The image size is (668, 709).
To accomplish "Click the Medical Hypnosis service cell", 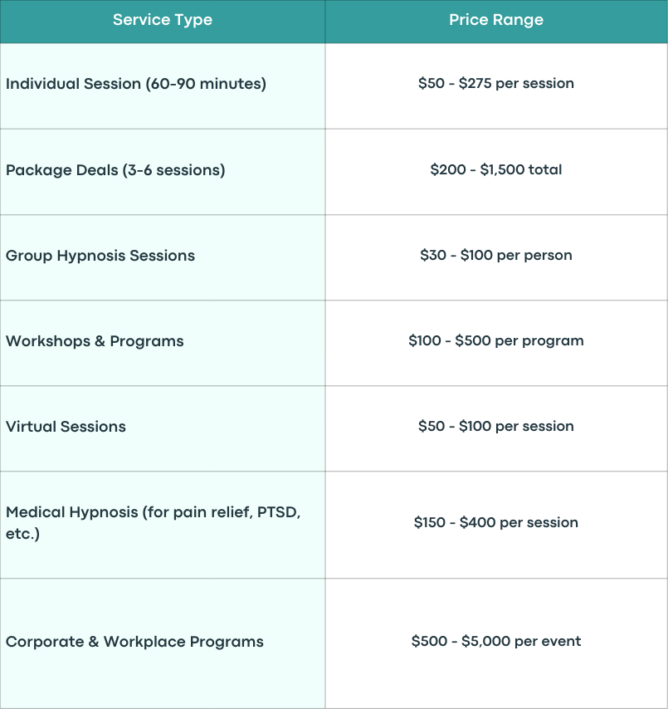I will 163,525.
